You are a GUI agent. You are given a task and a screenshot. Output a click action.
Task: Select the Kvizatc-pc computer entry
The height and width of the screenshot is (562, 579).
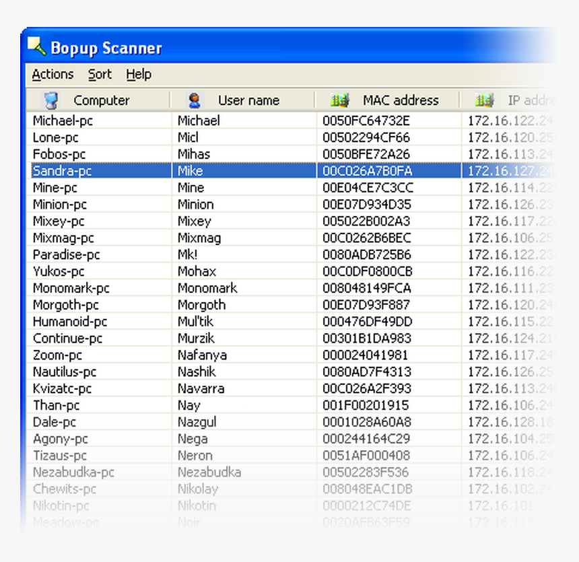(x=62, y=389)
